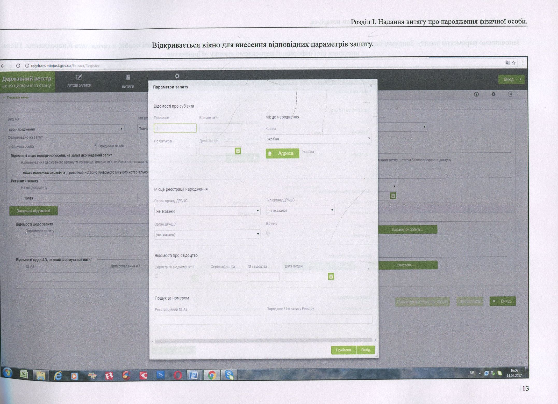Select the Юридична особа radio button
Screen dimensions: 558x404
pyautogui.click(x=95, y=146)
